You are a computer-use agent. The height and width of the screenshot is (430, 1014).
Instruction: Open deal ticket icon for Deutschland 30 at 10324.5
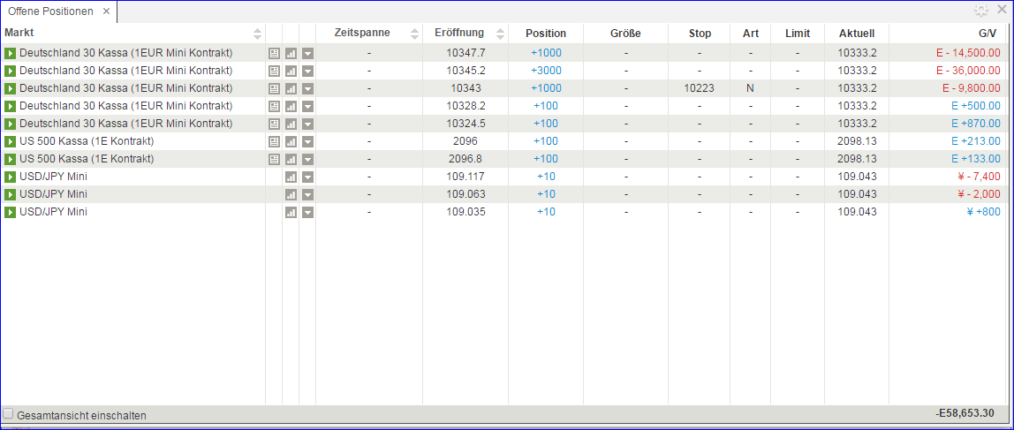(x=274, y=124)
